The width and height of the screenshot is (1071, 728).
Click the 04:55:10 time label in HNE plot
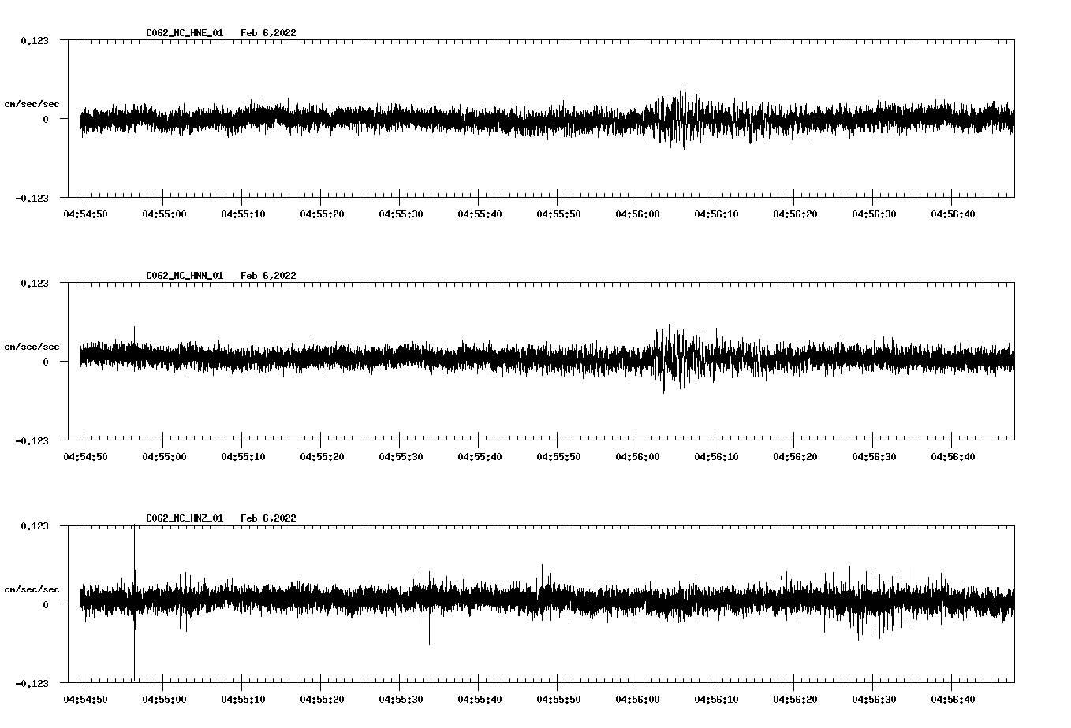click(243, 214)
